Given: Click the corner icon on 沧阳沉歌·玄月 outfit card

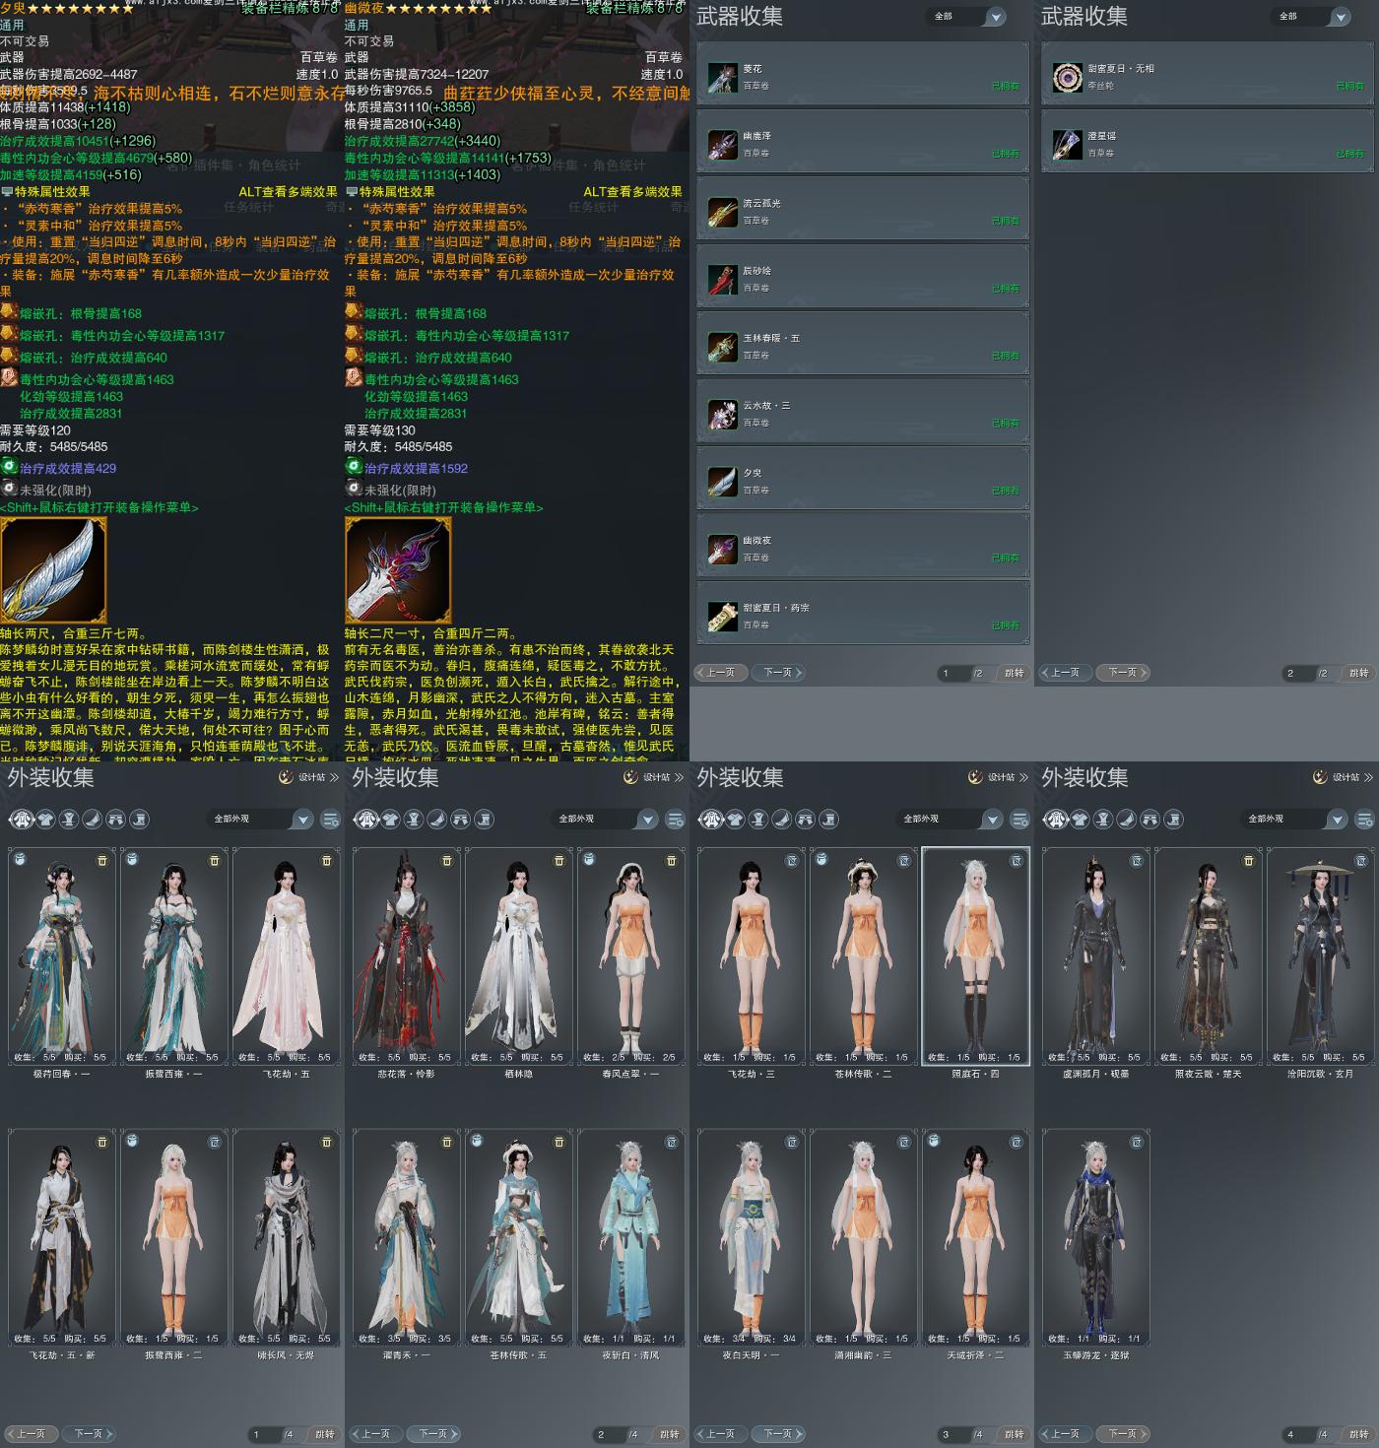Looking at the screenshot, I should 1361,861.
